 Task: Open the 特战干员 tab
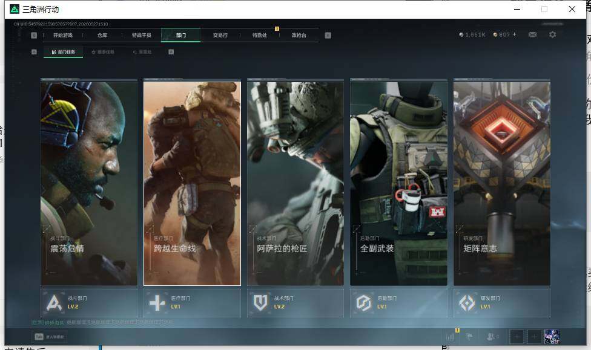click(x=141, y=35)
